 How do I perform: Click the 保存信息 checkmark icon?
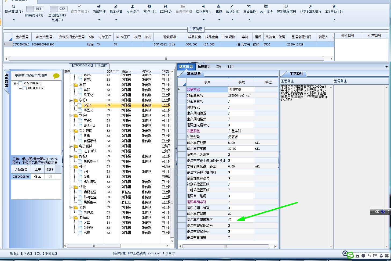pyautogui.click(x=79, y=6)
